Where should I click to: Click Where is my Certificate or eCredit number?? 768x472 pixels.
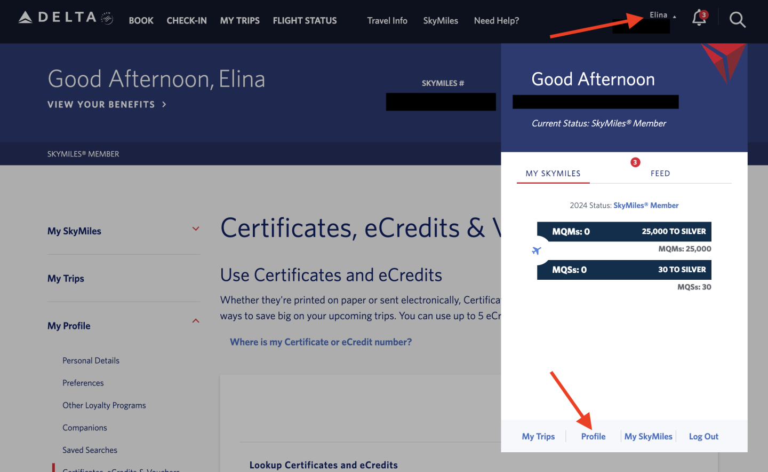[x=321, y=342]
